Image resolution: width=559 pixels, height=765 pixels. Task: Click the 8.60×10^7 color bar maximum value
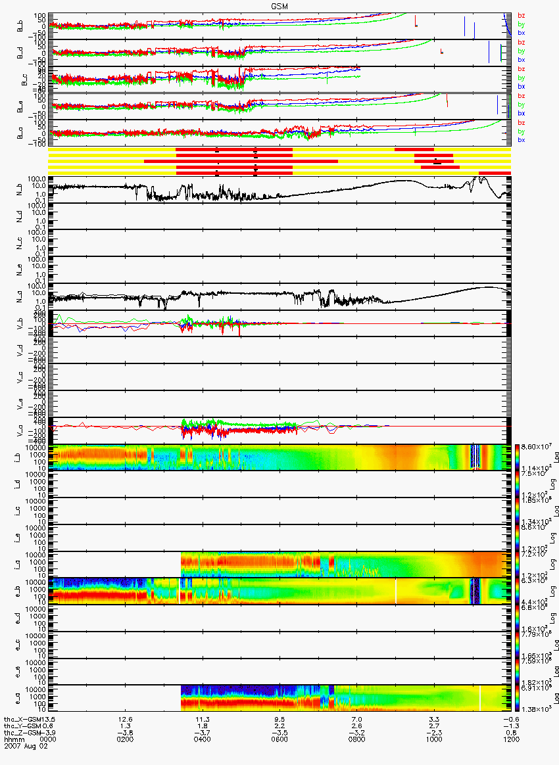pos(535,447)
